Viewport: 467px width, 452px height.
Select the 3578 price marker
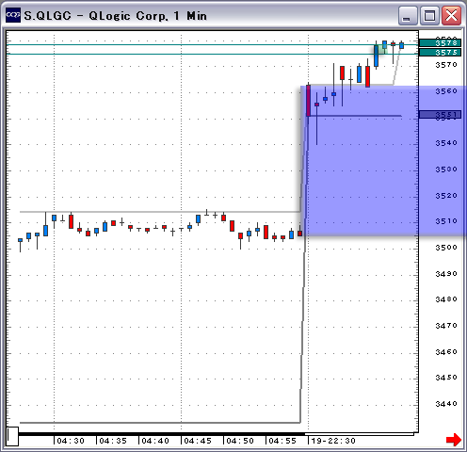tap(440, 42)
